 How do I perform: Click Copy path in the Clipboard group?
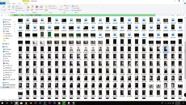point(19,8)
